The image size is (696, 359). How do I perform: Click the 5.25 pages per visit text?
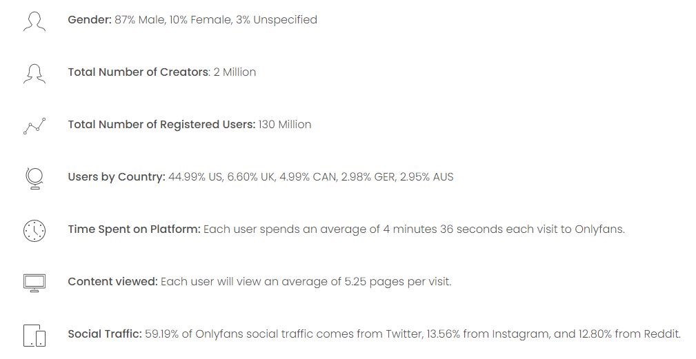[398, 282]
